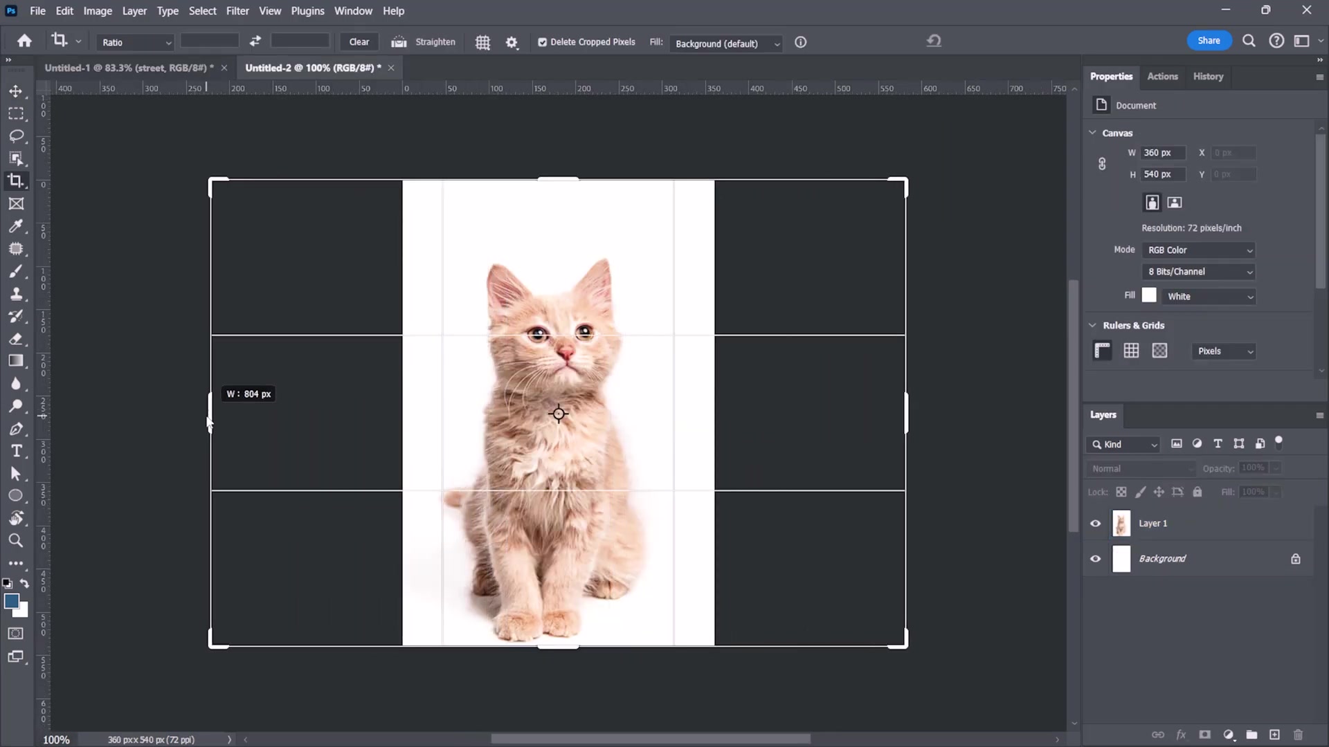Viewport: 1329px width, 747px height.
Task: Select the Lasso tool
Action: pos(16,136)
